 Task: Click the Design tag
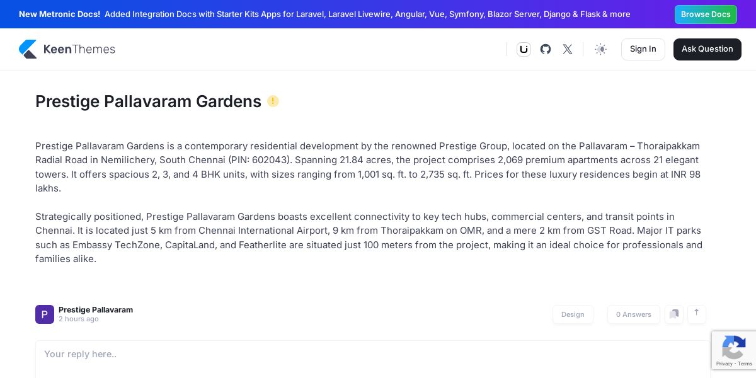point(573,314)
